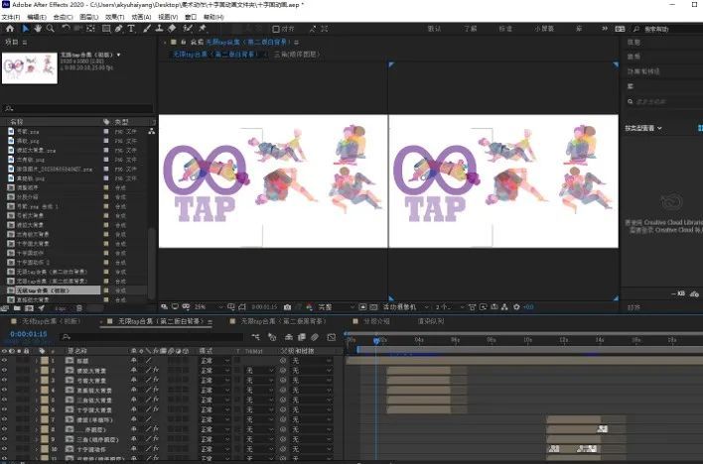This screenshot has height=464, width=703.
Task: Select the Rectangle shape tool
Action: (x=106, y=29)
